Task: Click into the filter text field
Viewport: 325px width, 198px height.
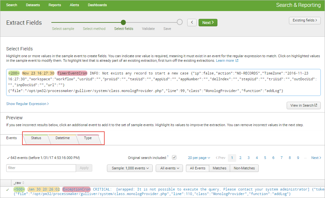Action: (x=41, y=168)
